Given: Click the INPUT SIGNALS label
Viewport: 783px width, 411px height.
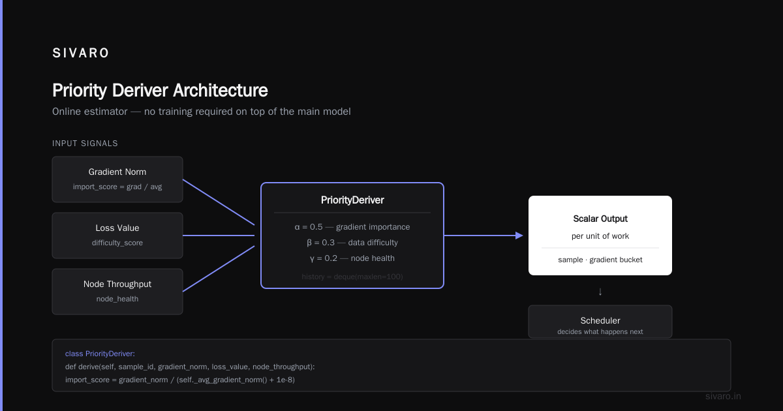Looking at the screenshot, I should coord(85,144).
